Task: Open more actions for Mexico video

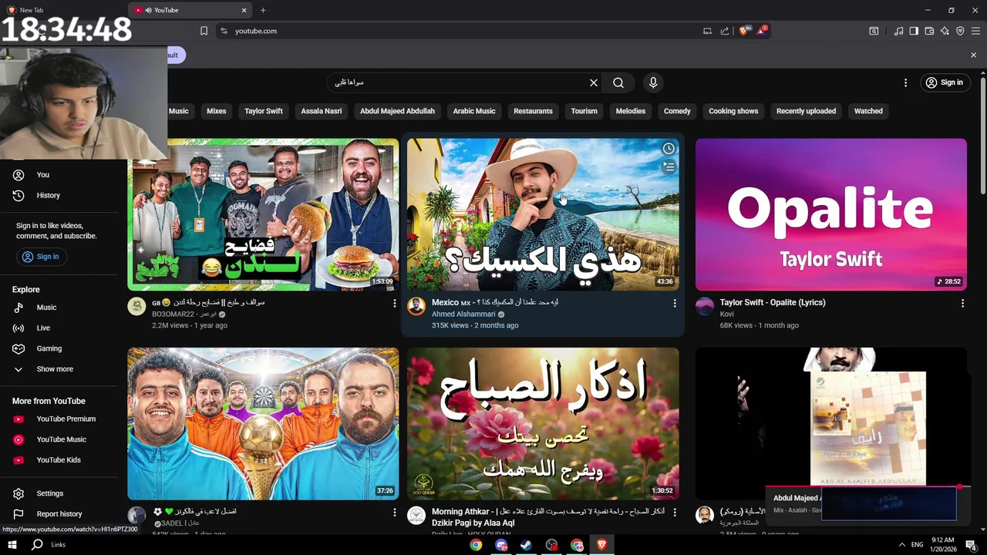Action: (x=675, y=304)
